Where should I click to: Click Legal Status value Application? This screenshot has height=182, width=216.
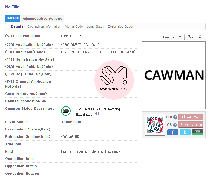tap(71, 122)
